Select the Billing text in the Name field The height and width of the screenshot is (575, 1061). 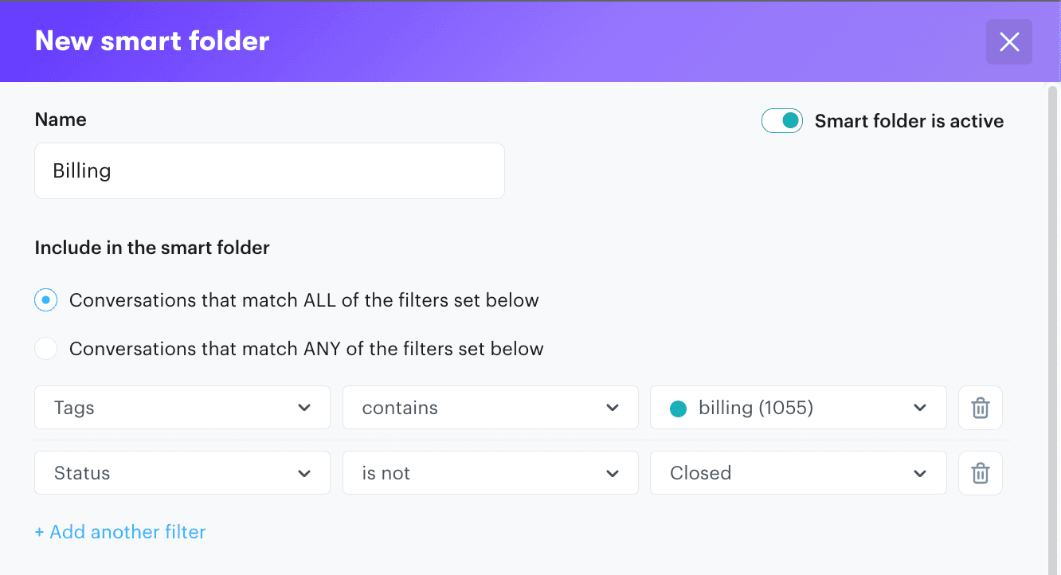[x=82, y=170]
